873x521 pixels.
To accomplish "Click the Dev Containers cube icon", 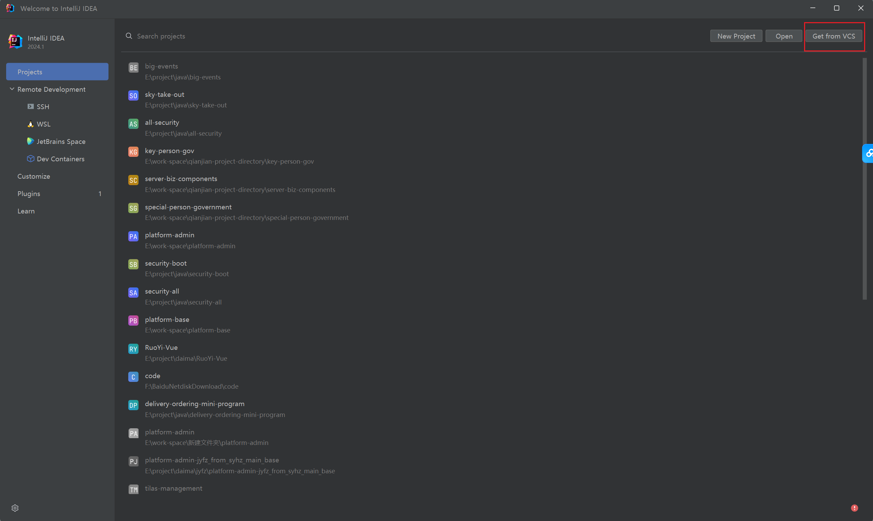I will coord(31,159).
